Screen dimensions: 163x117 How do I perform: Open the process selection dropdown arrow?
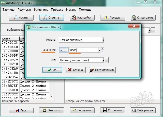click(149, 30)
